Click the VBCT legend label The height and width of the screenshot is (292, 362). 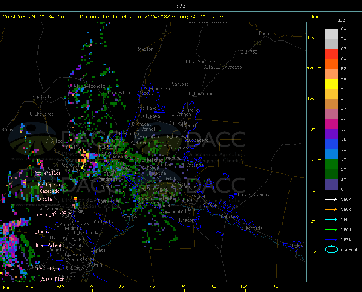click(346, 219)
